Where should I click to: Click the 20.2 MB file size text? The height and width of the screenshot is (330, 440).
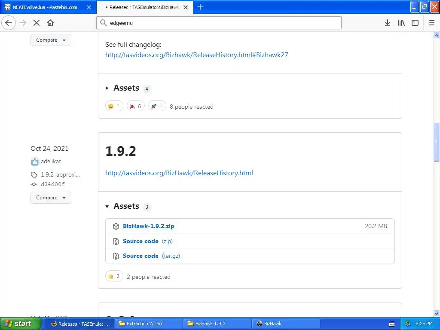tap(376, 226)
